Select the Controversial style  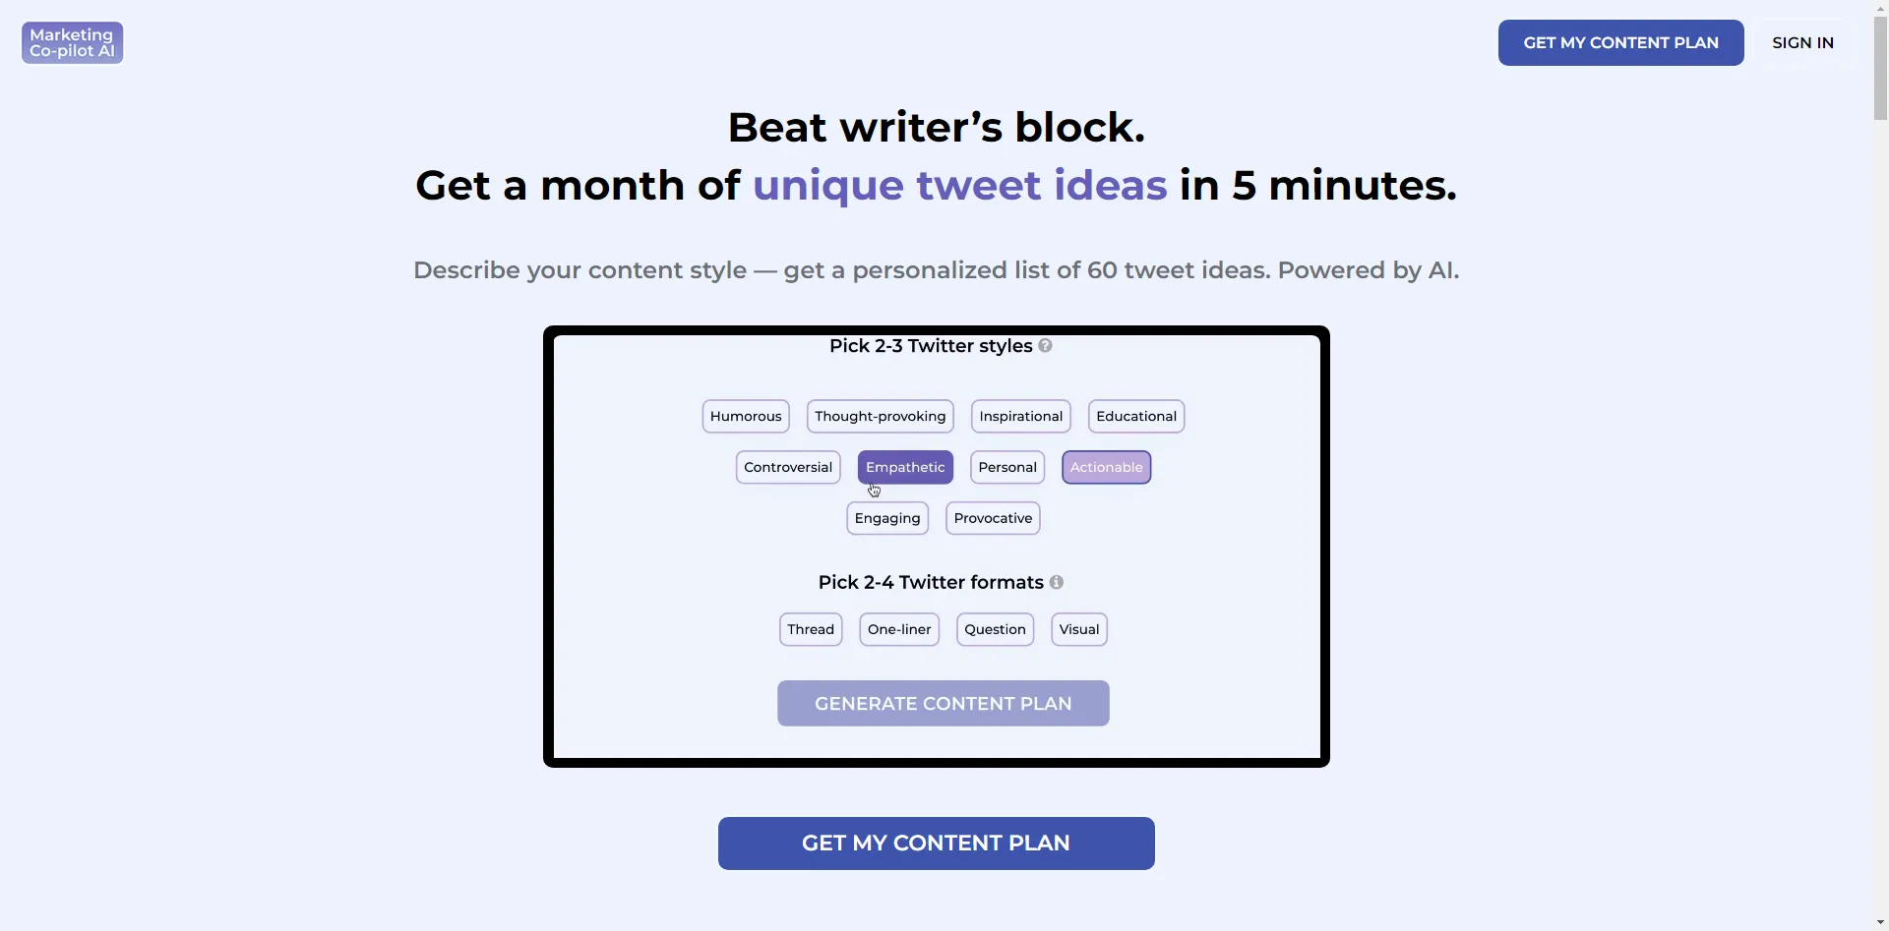[787, 467]
